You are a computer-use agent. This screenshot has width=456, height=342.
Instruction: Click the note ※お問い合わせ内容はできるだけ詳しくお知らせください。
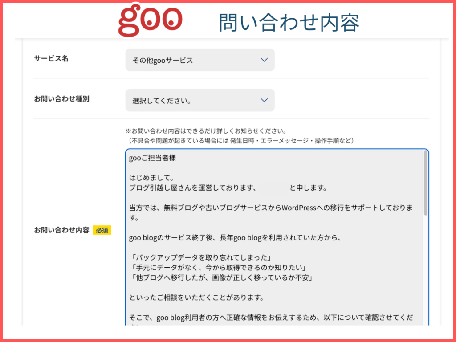[207, 131]
